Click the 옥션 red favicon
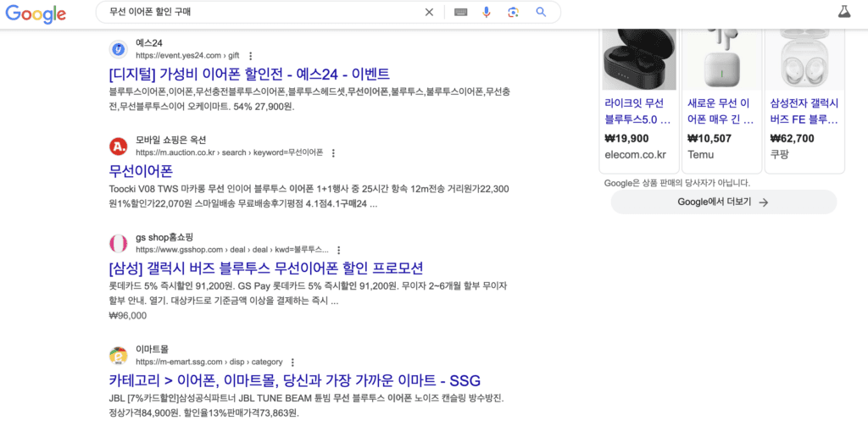This screenshot has height=426, width=868. [119, 147]
